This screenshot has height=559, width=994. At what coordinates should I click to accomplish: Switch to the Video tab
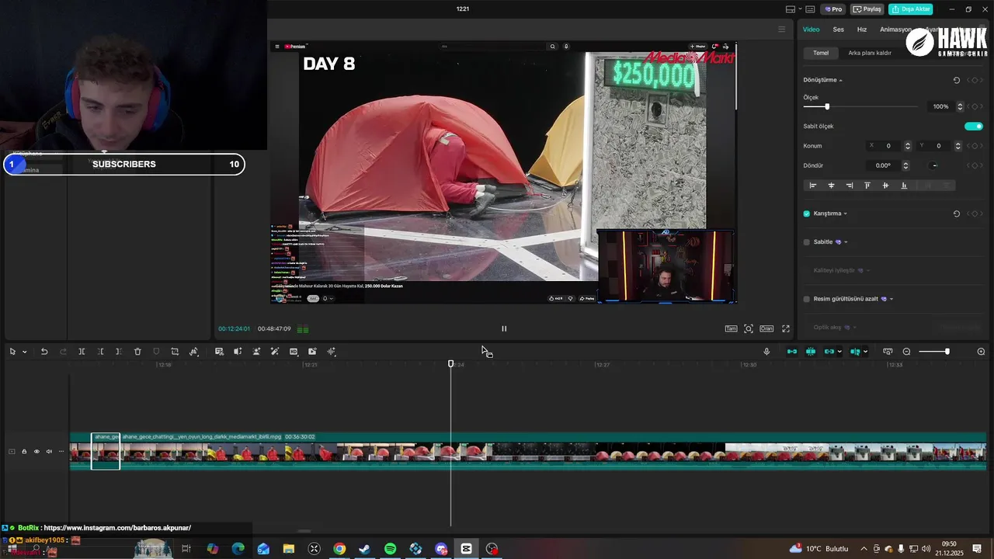(x=811, y=30)
